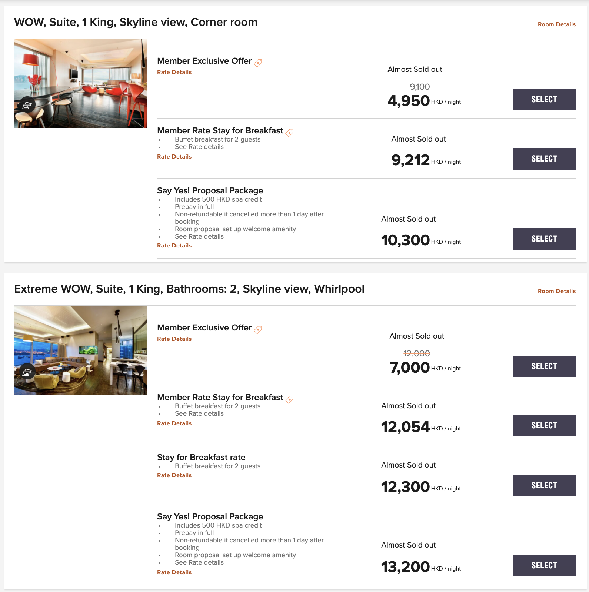589x592 pixels.
Task: Click member tag icon beside WOW Suite Breakfast rate
Action: [289, 132]
